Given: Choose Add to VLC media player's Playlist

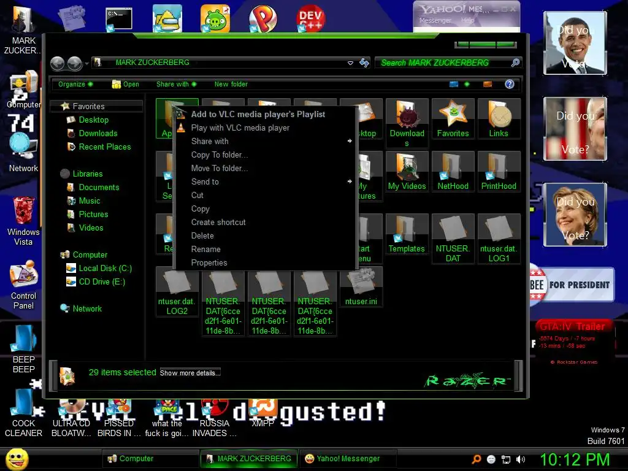Looking at the screenshot, I should 265,114.
